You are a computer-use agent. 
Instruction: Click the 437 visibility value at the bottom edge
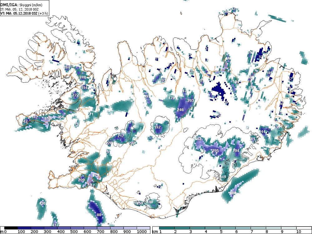tap(55, 225)
